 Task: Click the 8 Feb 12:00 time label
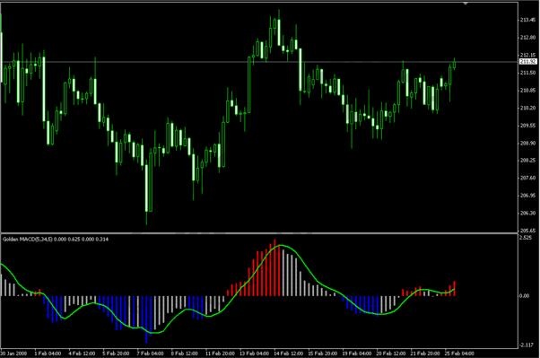185,354
